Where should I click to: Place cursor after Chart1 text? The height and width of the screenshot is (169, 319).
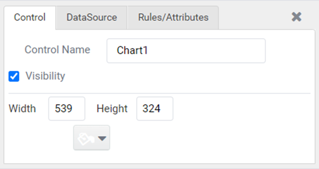point(148,50)
